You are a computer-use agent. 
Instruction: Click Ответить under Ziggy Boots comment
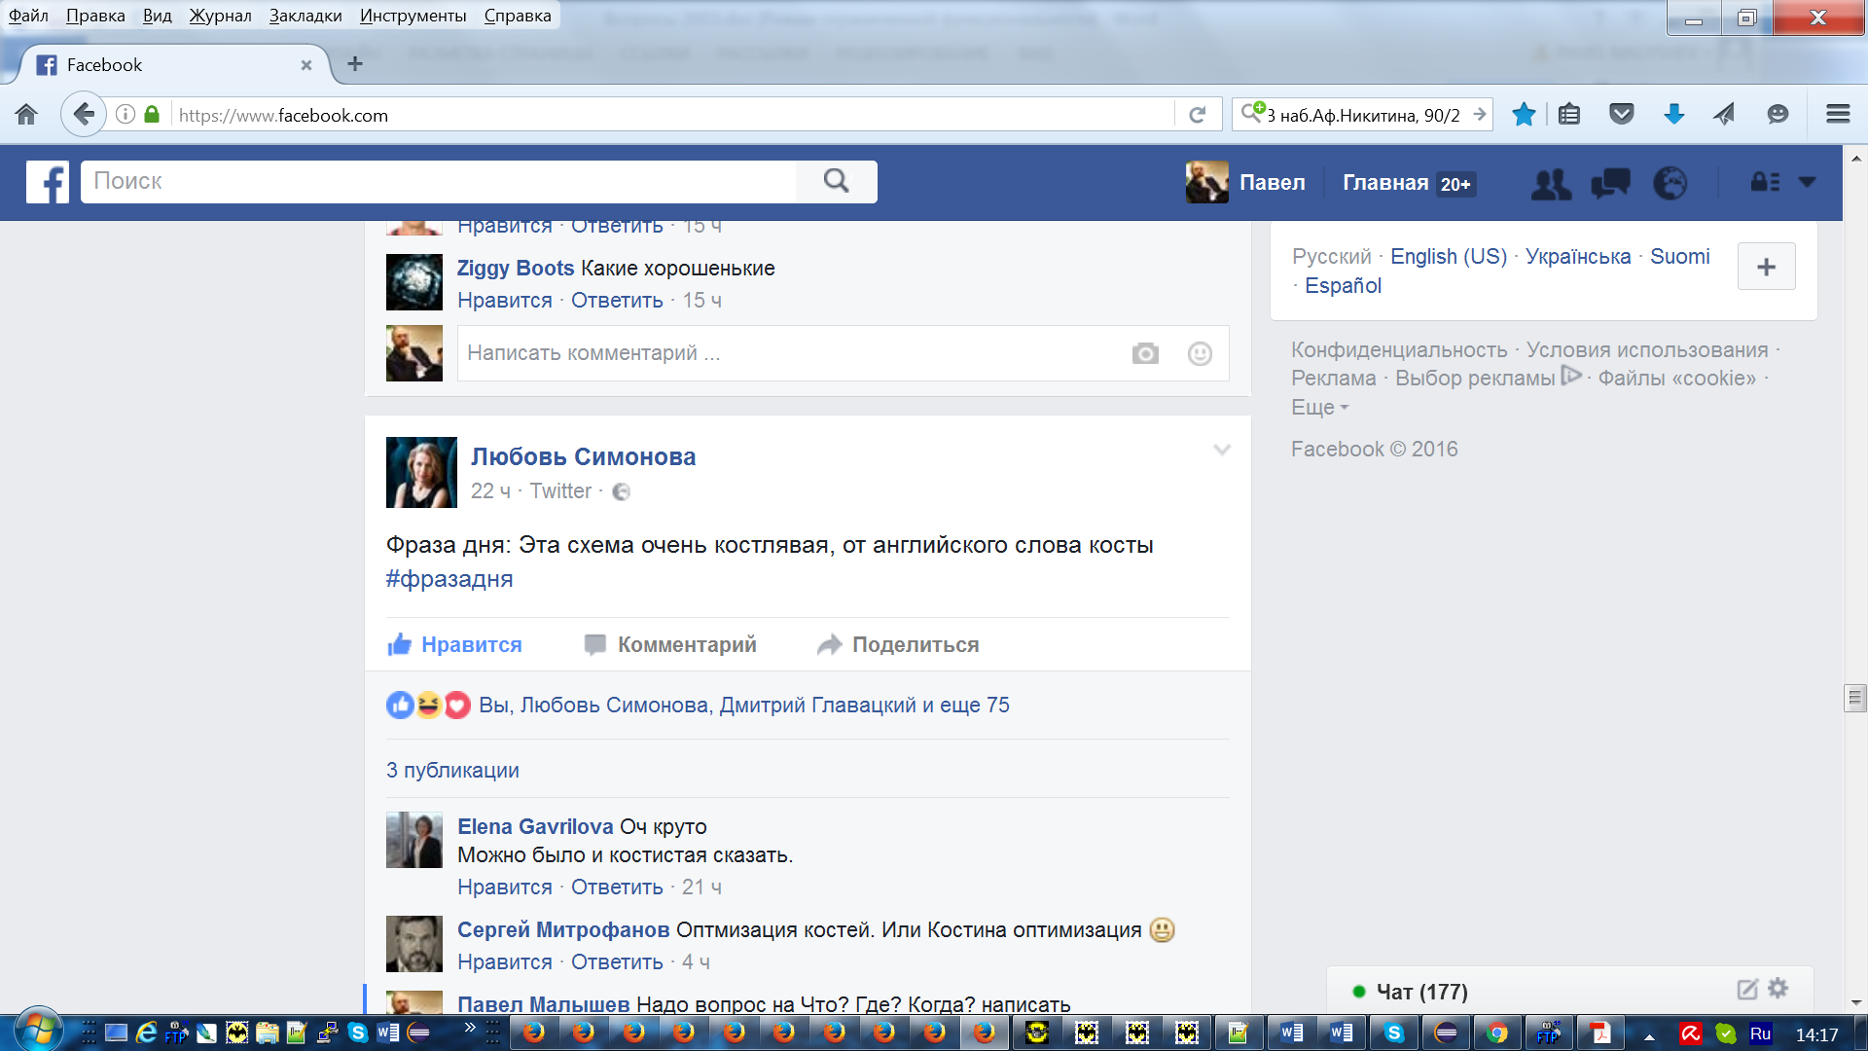point(617,301)
